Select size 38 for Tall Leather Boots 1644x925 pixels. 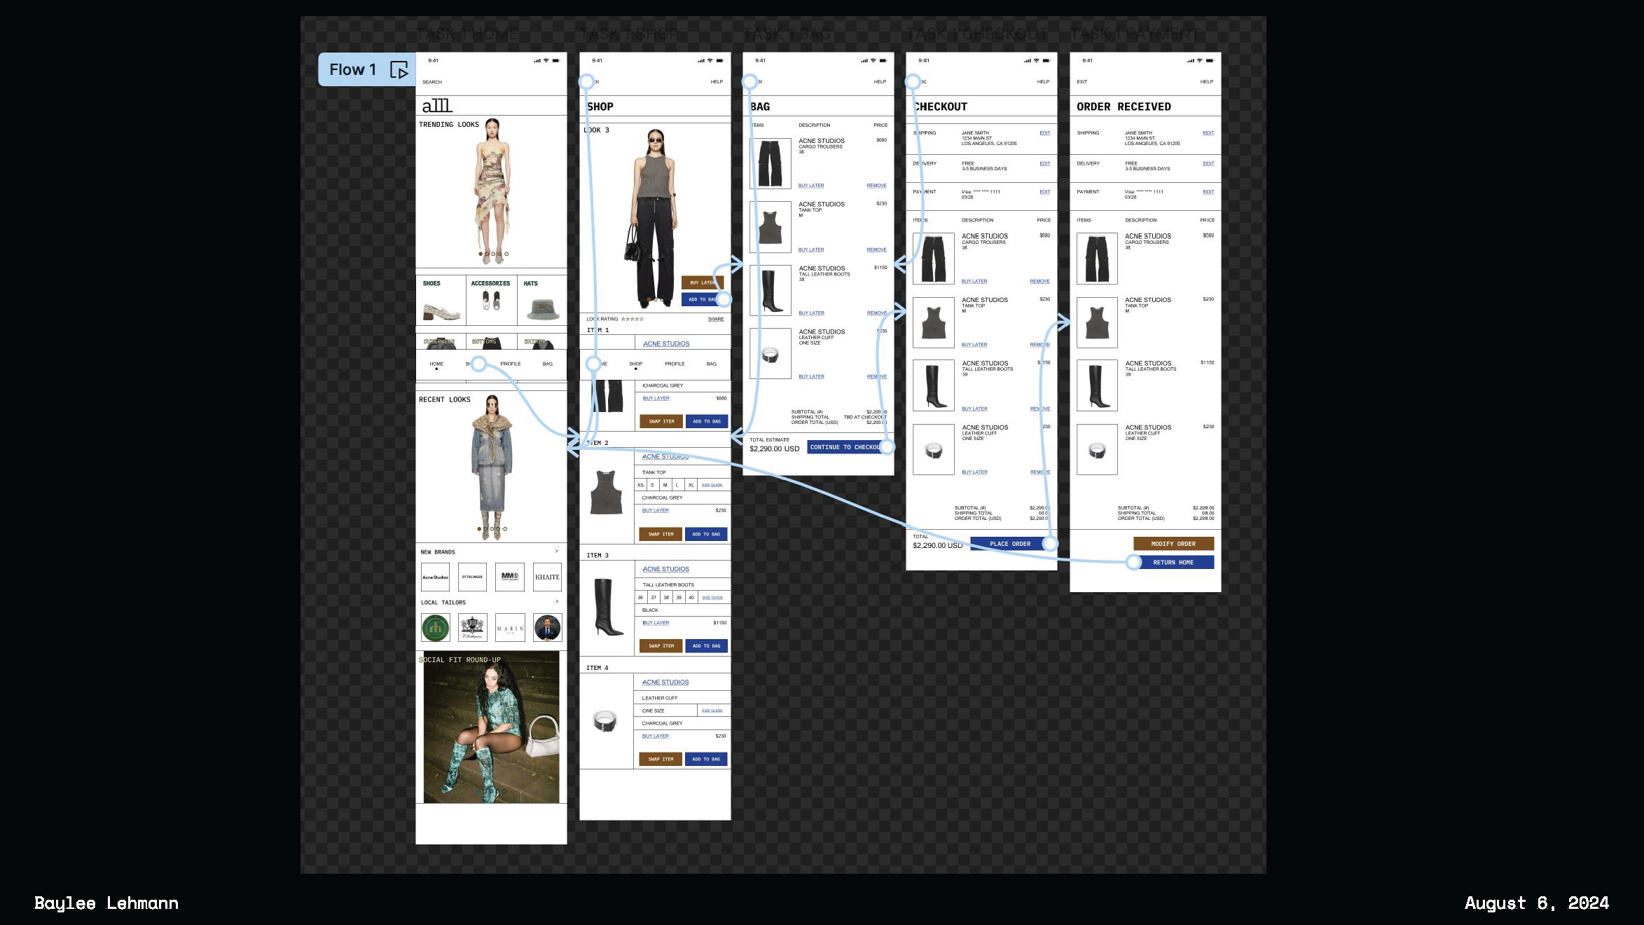[x=666, y=597]
